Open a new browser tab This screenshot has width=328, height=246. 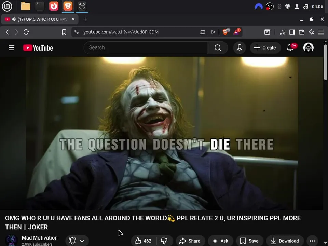(x=85, y=19)
